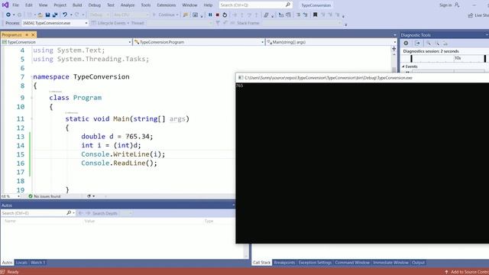Click the Live Share icon
Image resolution: width=489 pixels, height=275 pixels.
471,15
